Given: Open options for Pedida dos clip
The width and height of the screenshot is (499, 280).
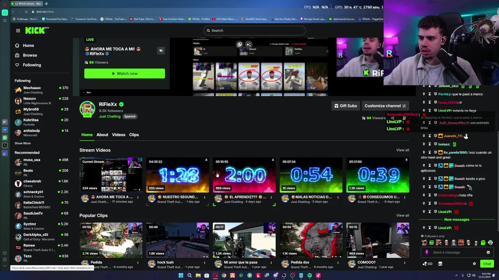Looking at the screenshot, I should click(x=338, y=263).
